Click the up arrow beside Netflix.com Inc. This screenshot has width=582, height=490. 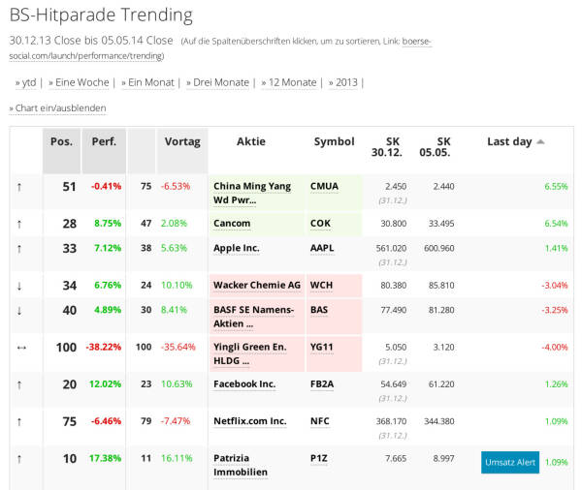pyautogui.click(x=18, y=421)
